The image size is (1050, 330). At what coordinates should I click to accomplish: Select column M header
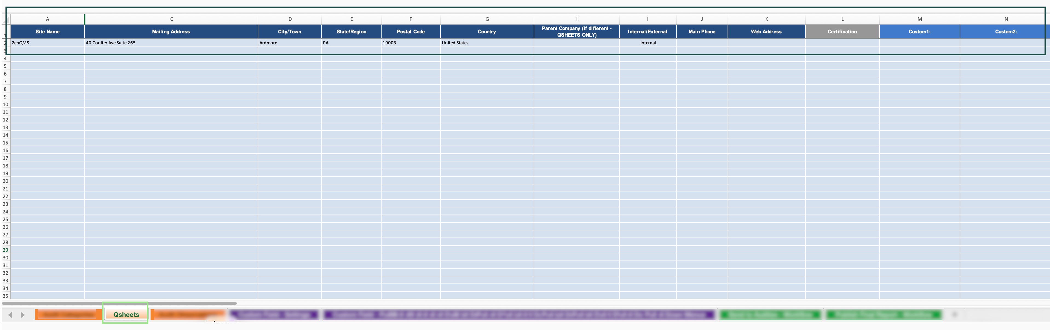coord(919,19)
